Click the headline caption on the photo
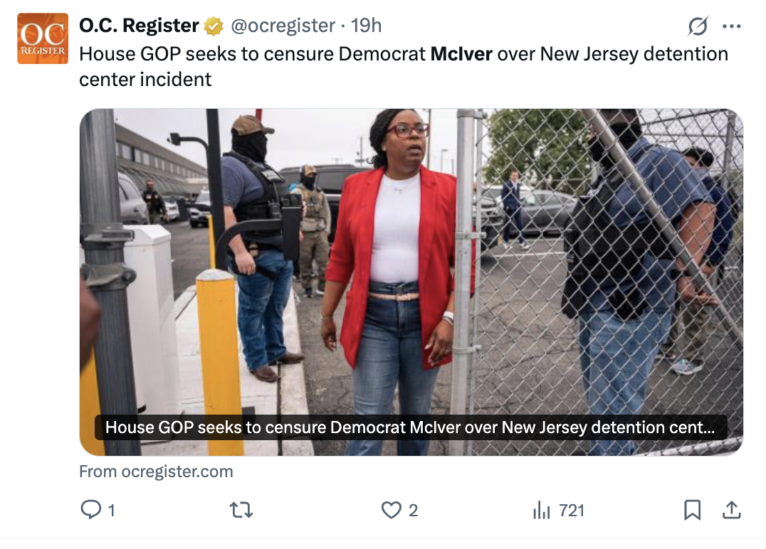Viewport: 766px width, 549px height. [x=410, y=428]
